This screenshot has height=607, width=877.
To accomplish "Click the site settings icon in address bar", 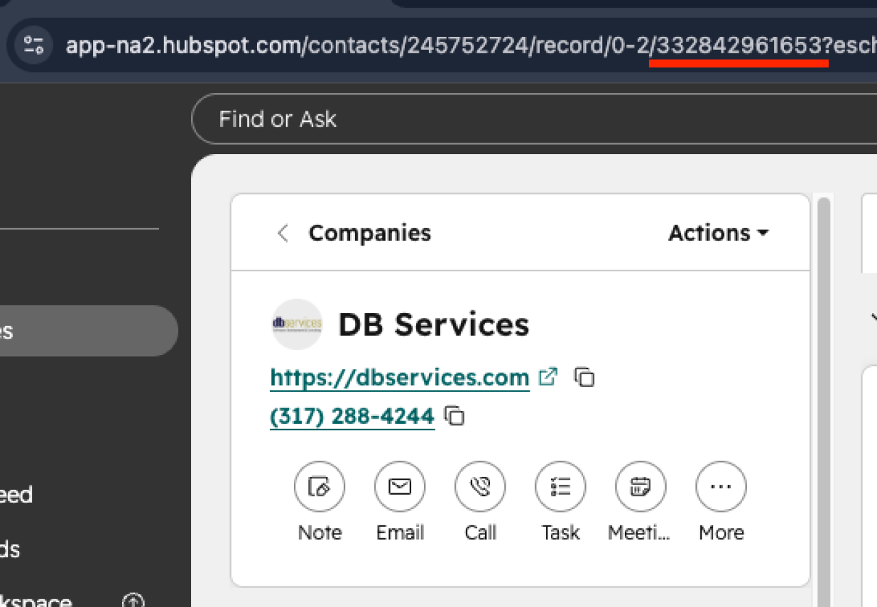I will [34, 46].
